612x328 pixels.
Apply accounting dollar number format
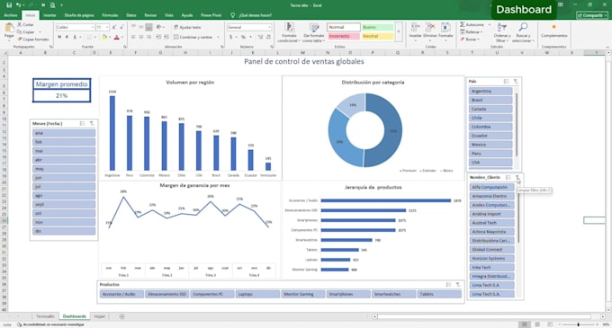(x=230, y=37)
